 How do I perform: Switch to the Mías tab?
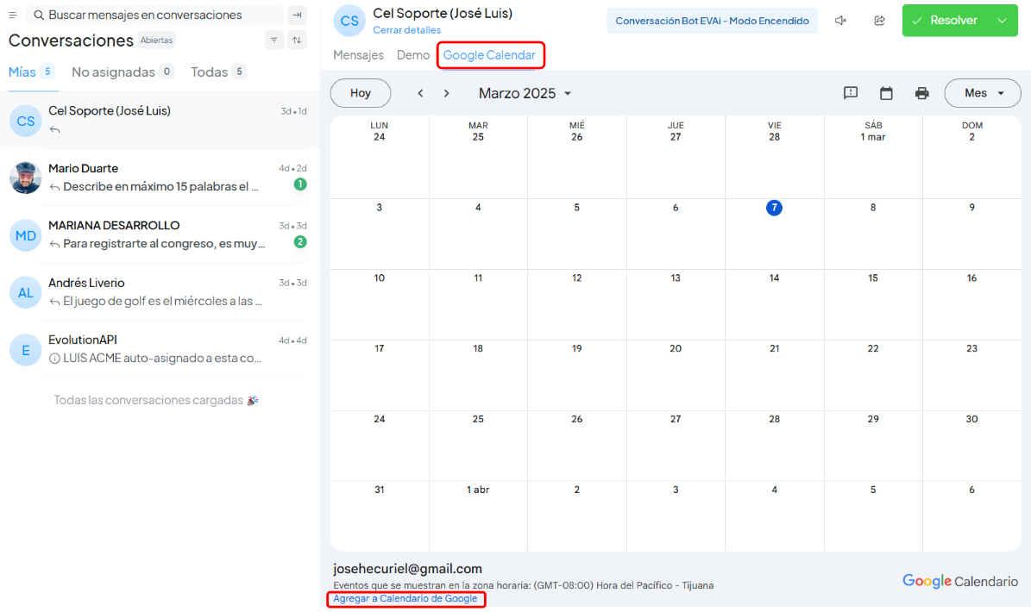point(31,72)
